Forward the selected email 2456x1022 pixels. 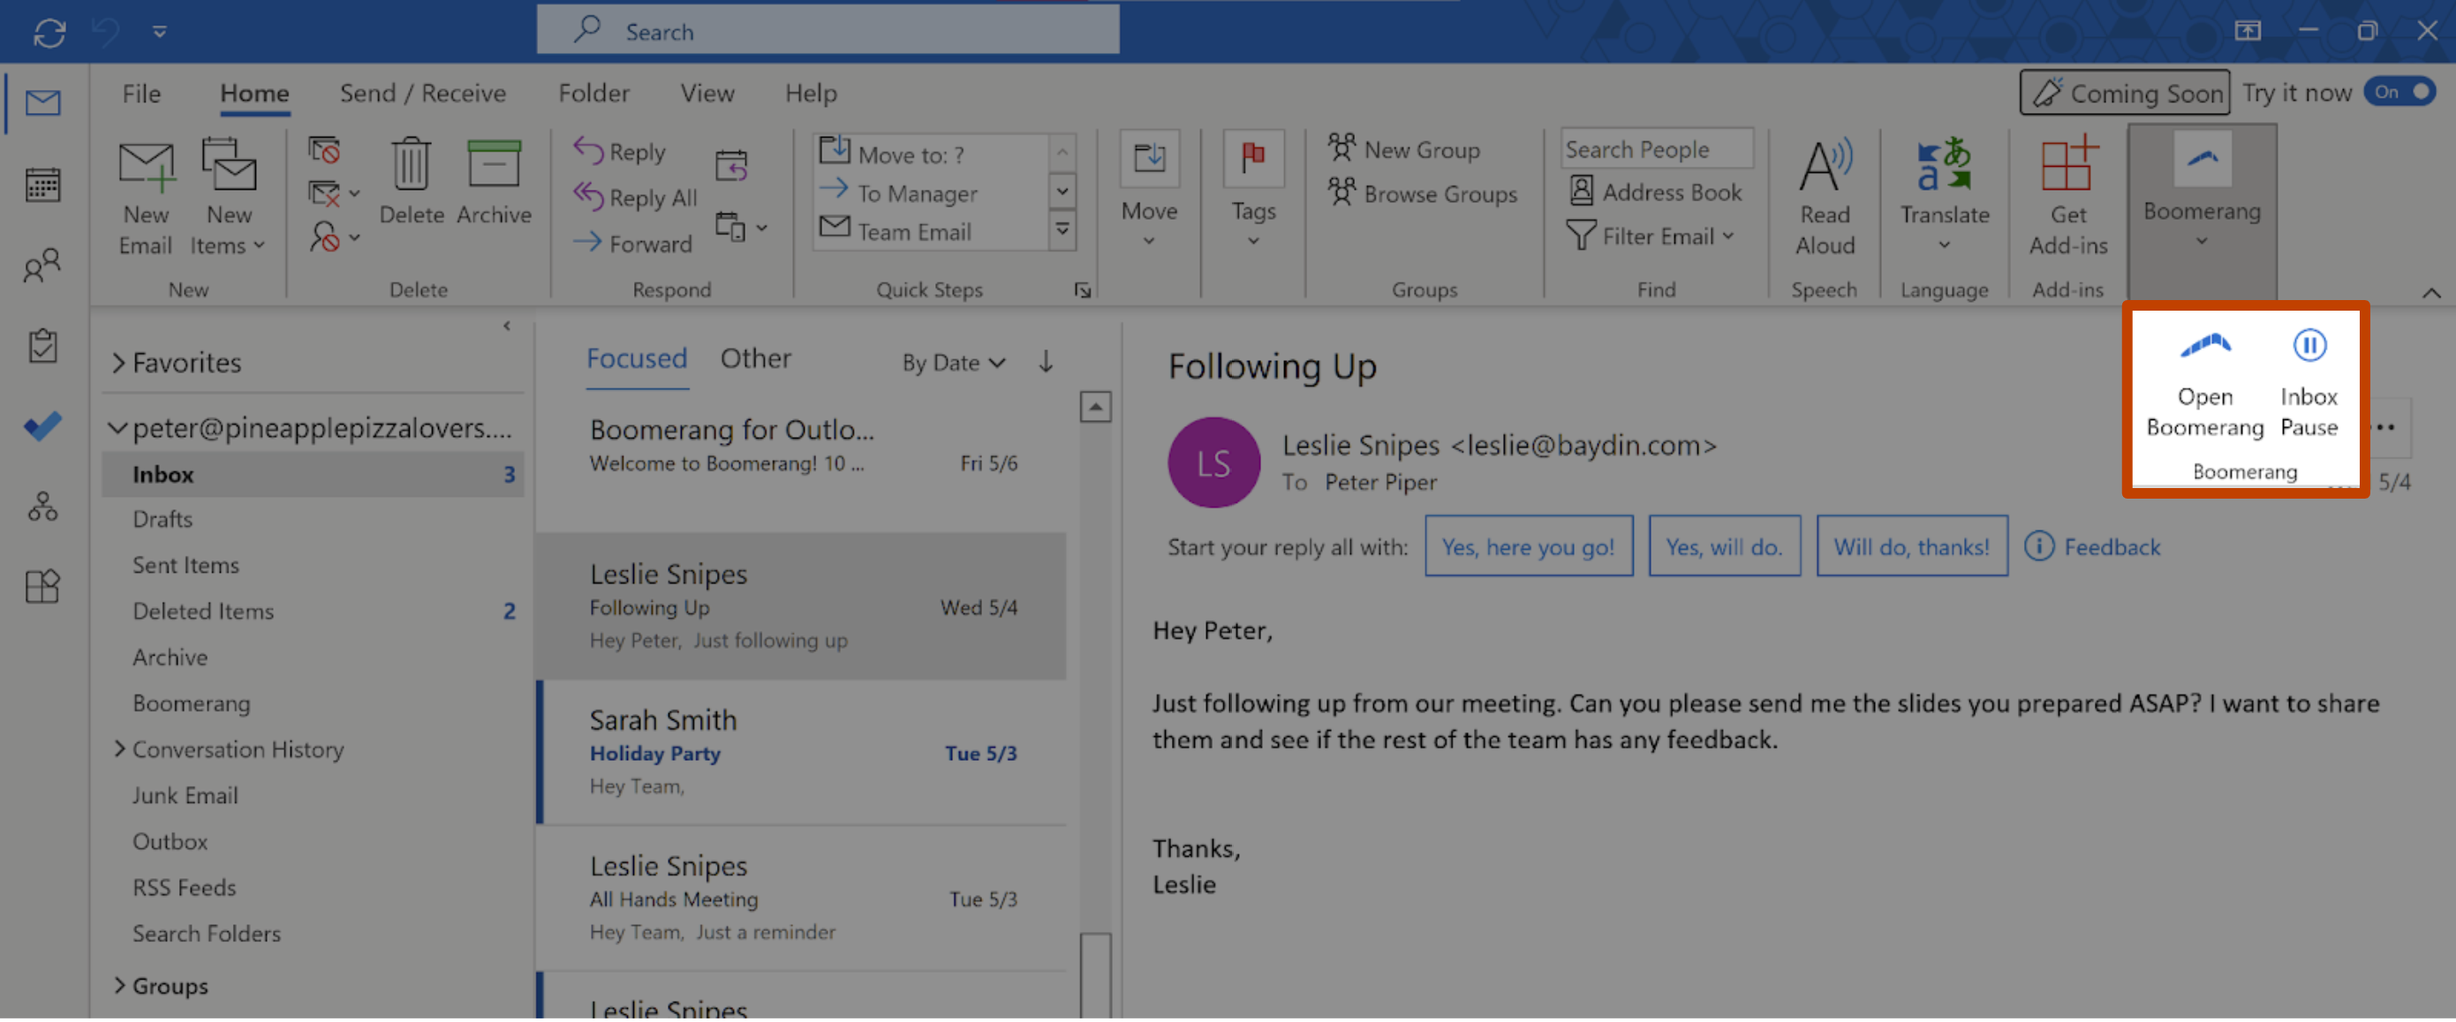(x=633, y=243)
